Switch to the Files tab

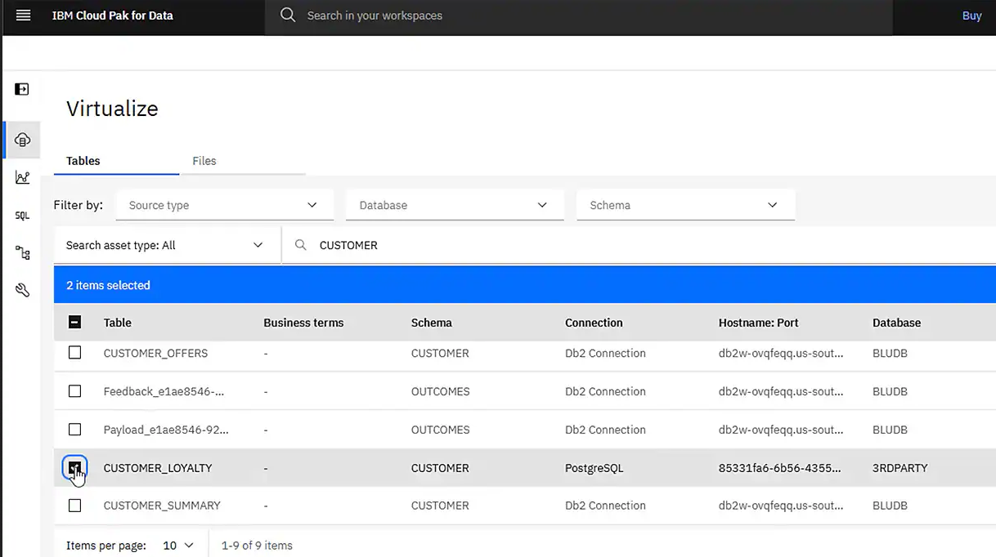click(x=204, y=161)
